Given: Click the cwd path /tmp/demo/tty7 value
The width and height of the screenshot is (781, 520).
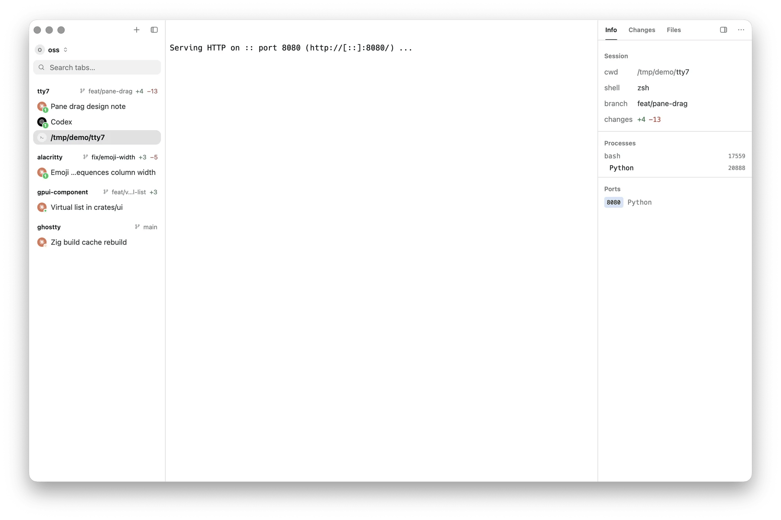Looking at the screenshot, I should (663, 72).
